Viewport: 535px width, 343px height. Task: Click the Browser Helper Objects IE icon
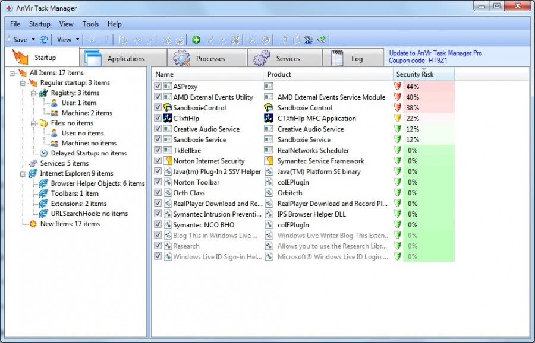pos(43,183)
